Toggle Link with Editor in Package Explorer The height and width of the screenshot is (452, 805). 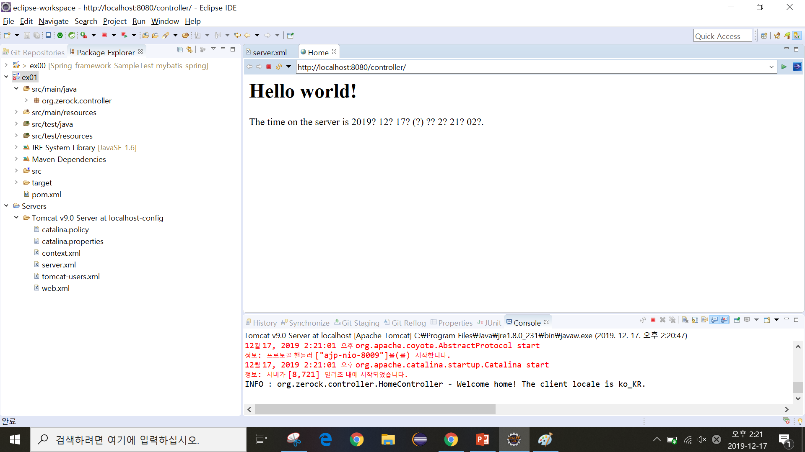pyautogui.click(x=190, y=50)
